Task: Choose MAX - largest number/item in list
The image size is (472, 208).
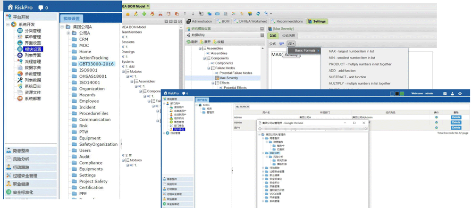Action: (x=351, y=51)
